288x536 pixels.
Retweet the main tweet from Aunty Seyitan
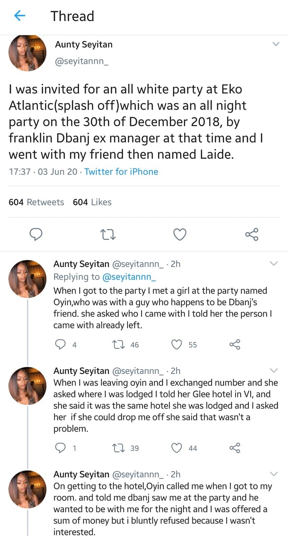click(x=108, y=234)
